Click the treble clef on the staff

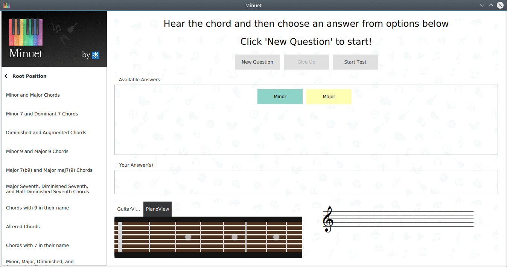[328, 220]
